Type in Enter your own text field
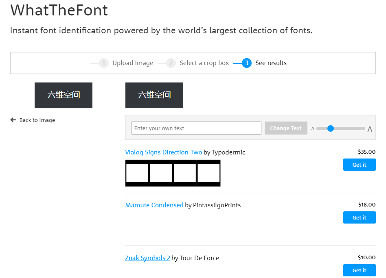The height and width of the screenshot is (278, 386). click(x=196, y=128)
